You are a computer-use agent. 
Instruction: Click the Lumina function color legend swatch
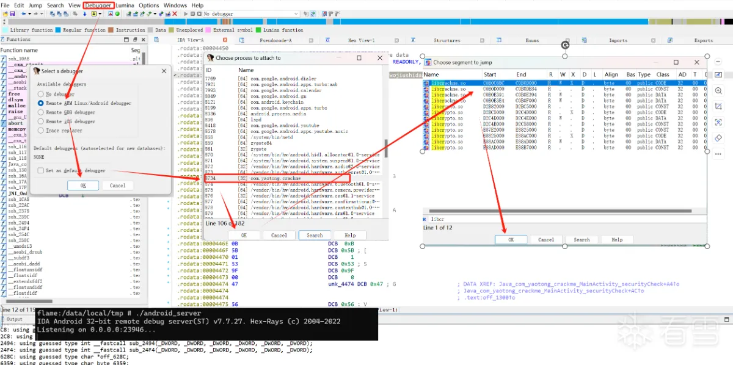point(258,30)
